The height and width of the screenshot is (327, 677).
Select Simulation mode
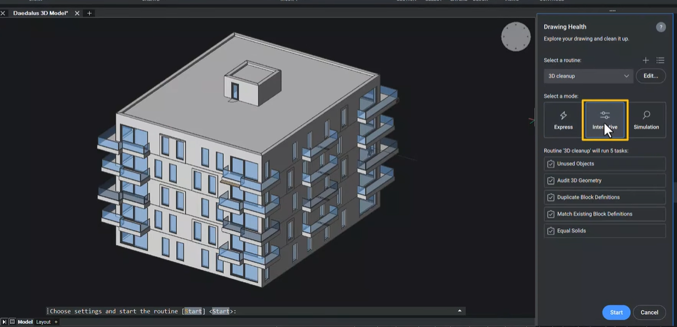(646, 120)
